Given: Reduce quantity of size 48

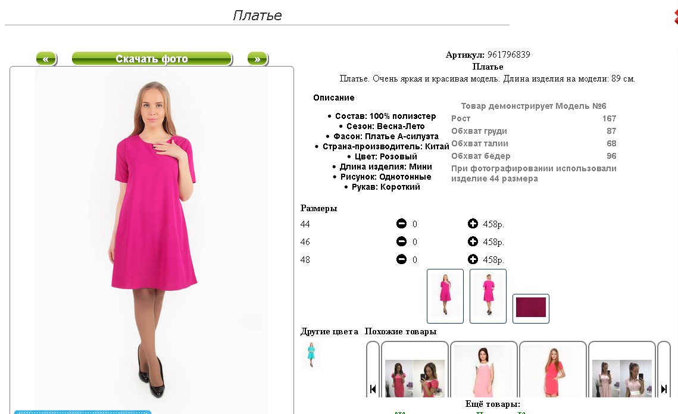Looking at the screenshot, I should point(401,259).
